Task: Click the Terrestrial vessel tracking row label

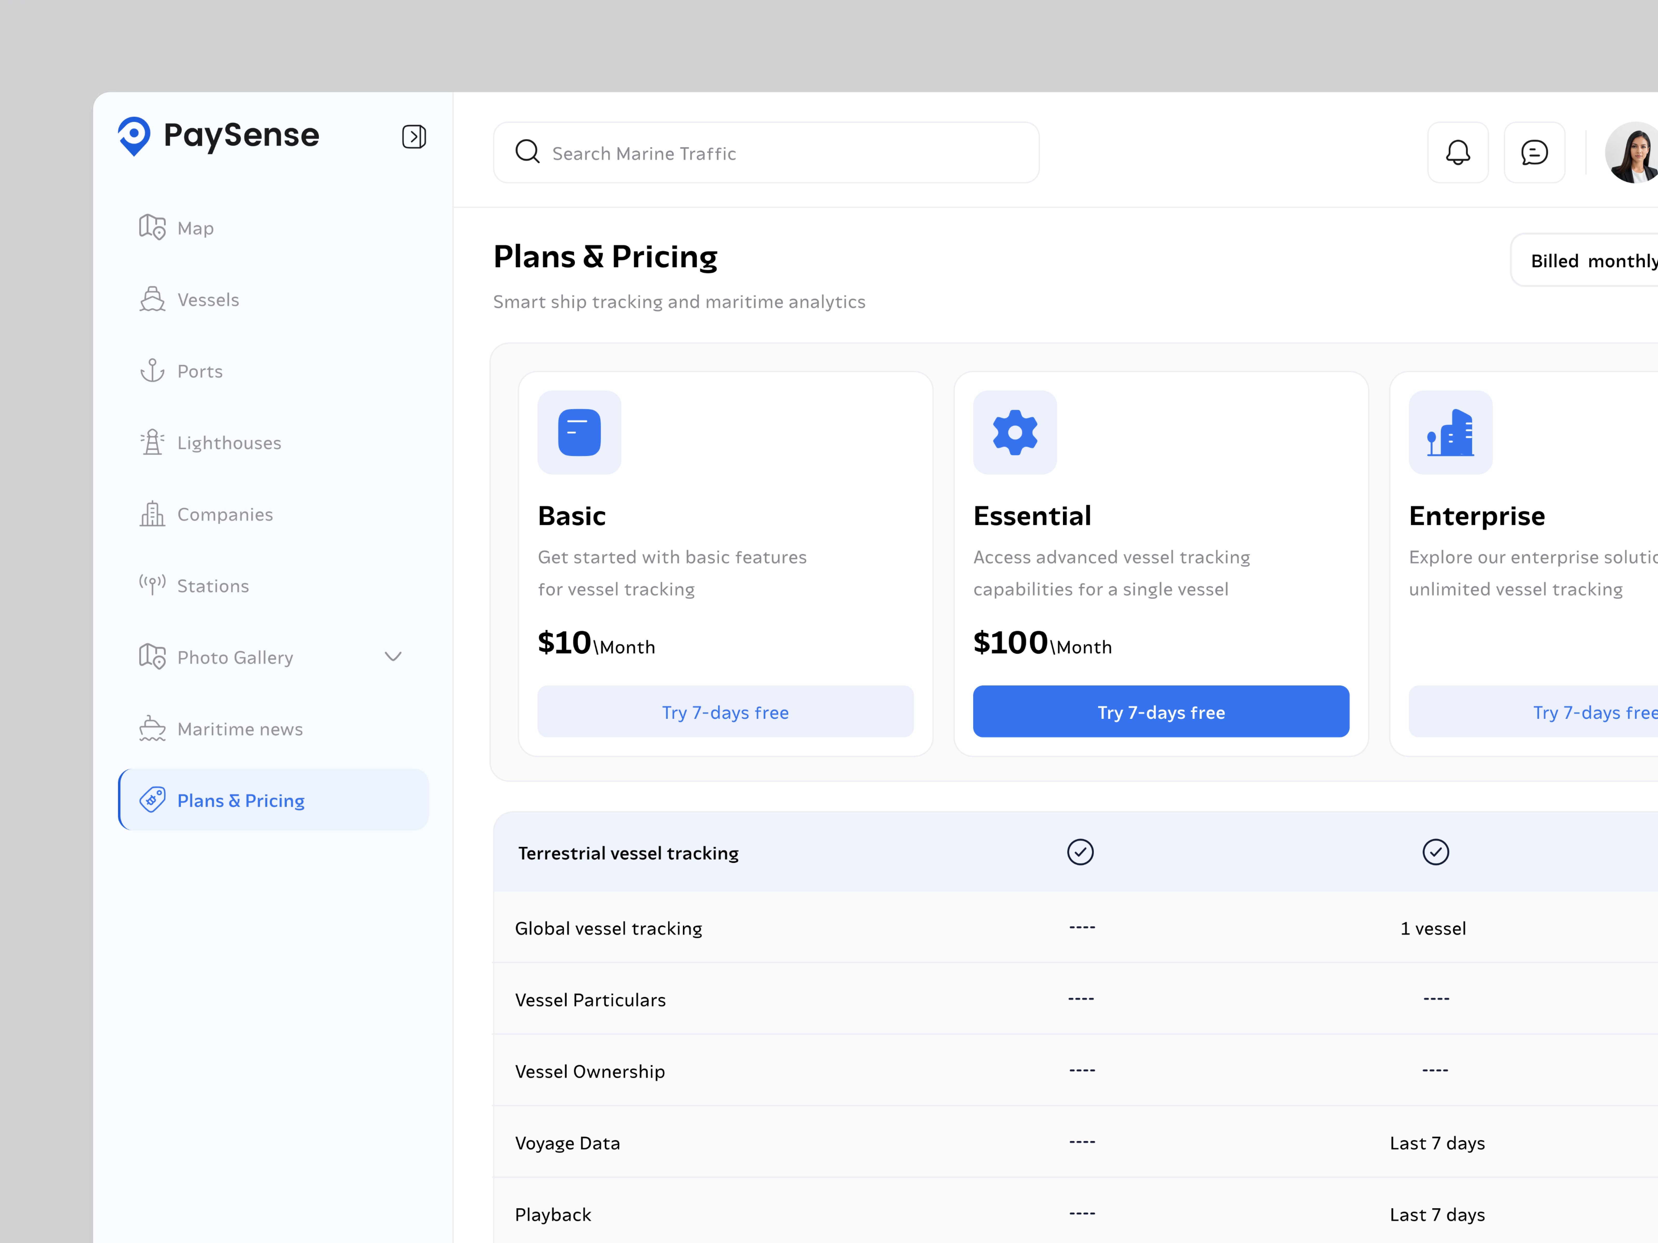Action: [x=628, y=853]
